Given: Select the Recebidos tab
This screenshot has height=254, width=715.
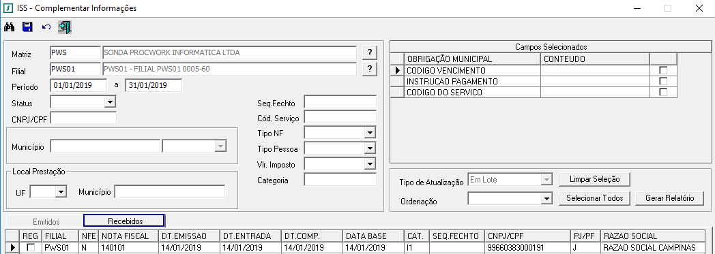Looking at the screenshot, I should 126,221.
